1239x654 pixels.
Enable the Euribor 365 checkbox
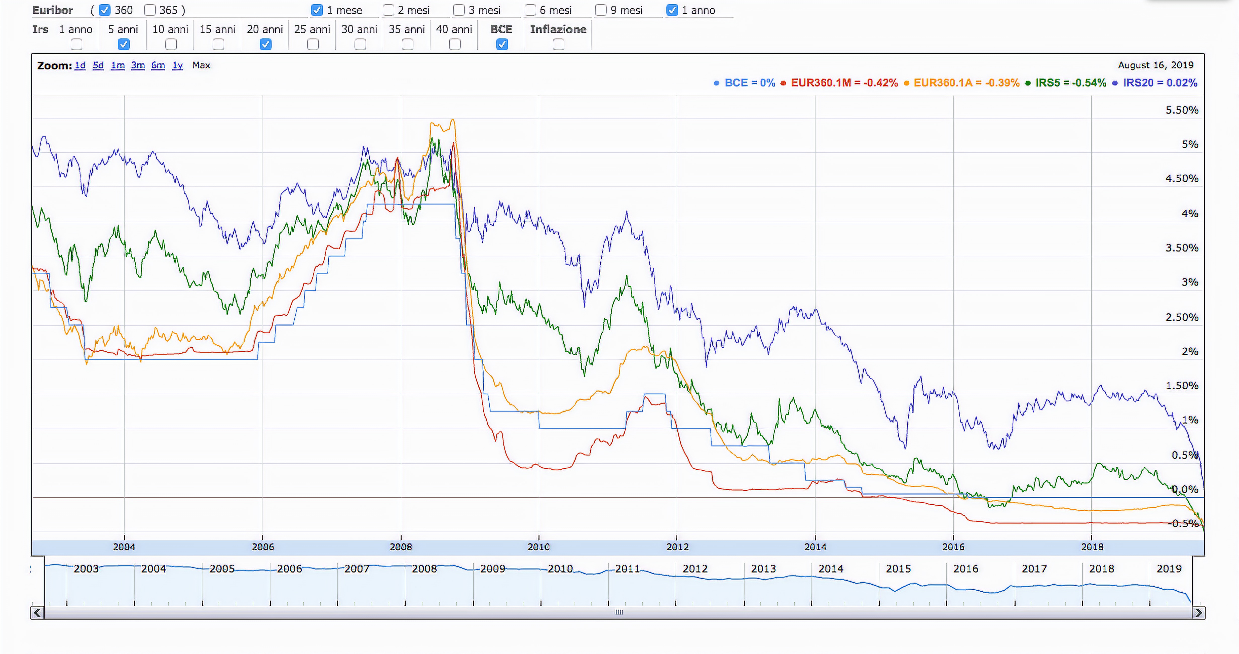point(150,10)
